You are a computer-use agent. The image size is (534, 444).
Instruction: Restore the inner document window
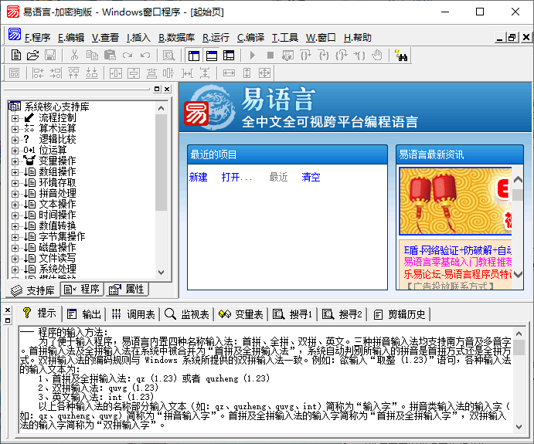[x=512, y=37]
